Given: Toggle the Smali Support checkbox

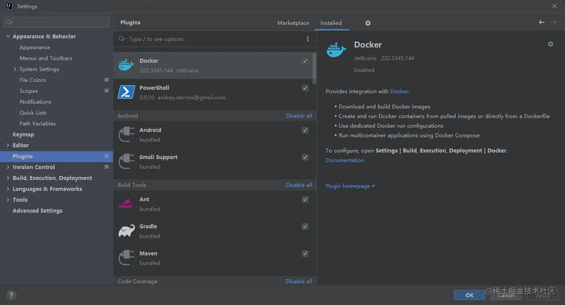Looking at the screenshot, I should [x=305, y=157].
